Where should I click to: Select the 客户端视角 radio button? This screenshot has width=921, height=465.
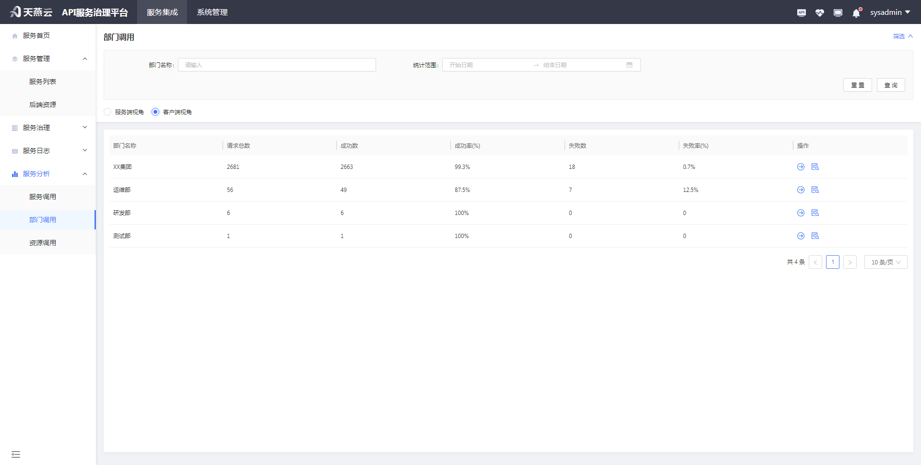155,112
